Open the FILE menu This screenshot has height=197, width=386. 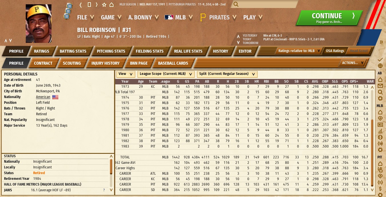(85, 17)
